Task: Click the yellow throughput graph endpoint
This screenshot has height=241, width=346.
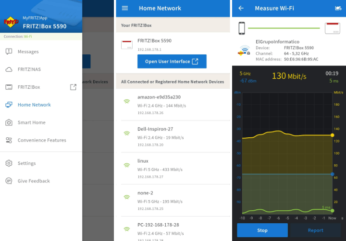Action: 333,135
